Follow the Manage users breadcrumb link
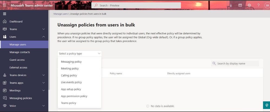270x112 pixels. (61, 14)
